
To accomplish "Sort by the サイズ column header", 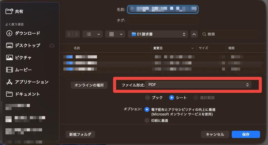I will (203, 48).
